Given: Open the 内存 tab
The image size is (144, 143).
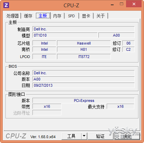Looking at the screenshot, I should 57,16.
